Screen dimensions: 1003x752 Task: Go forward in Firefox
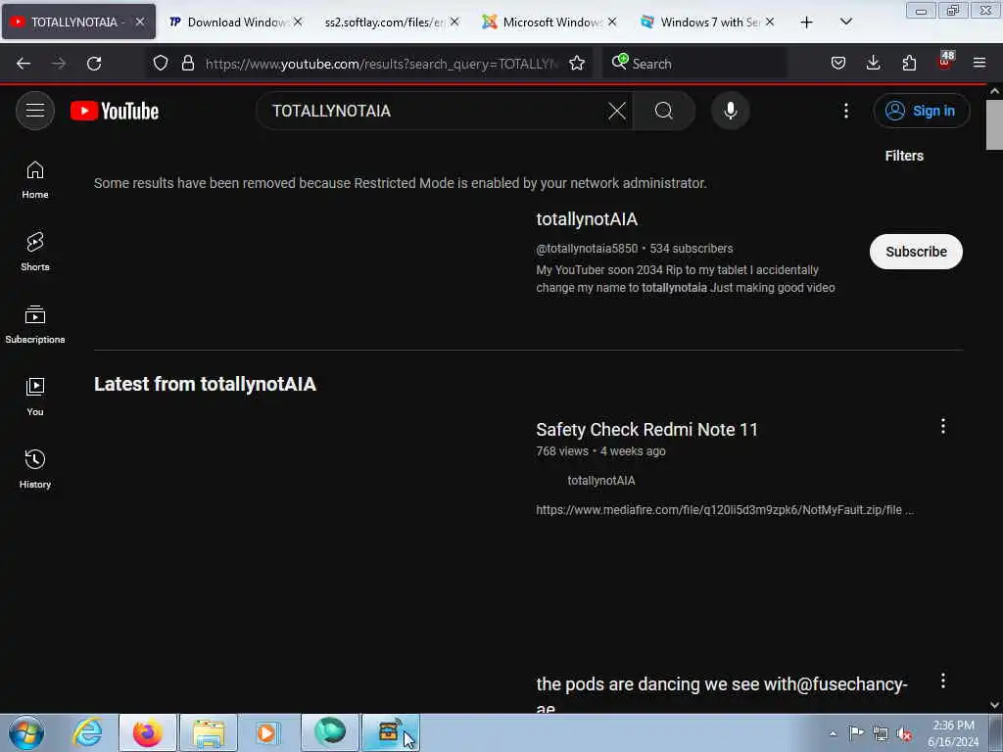coord(59,64)
